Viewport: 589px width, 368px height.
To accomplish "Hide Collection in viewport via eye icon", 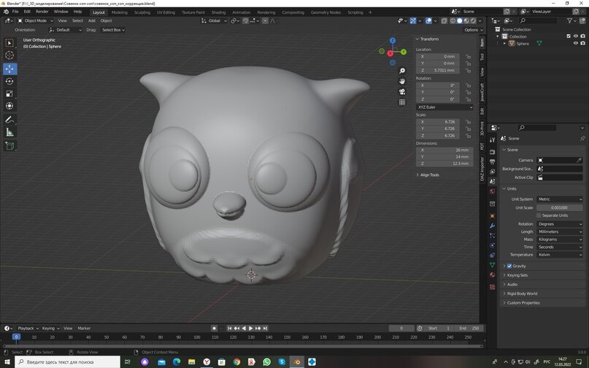I will click(575, 36).
